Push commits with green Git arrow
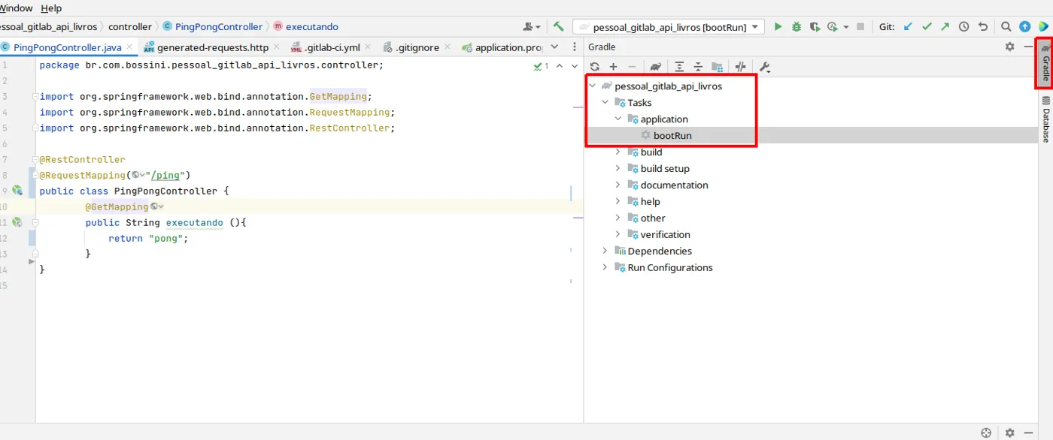Screen dimensions: 1053x440 pos(945,26)
